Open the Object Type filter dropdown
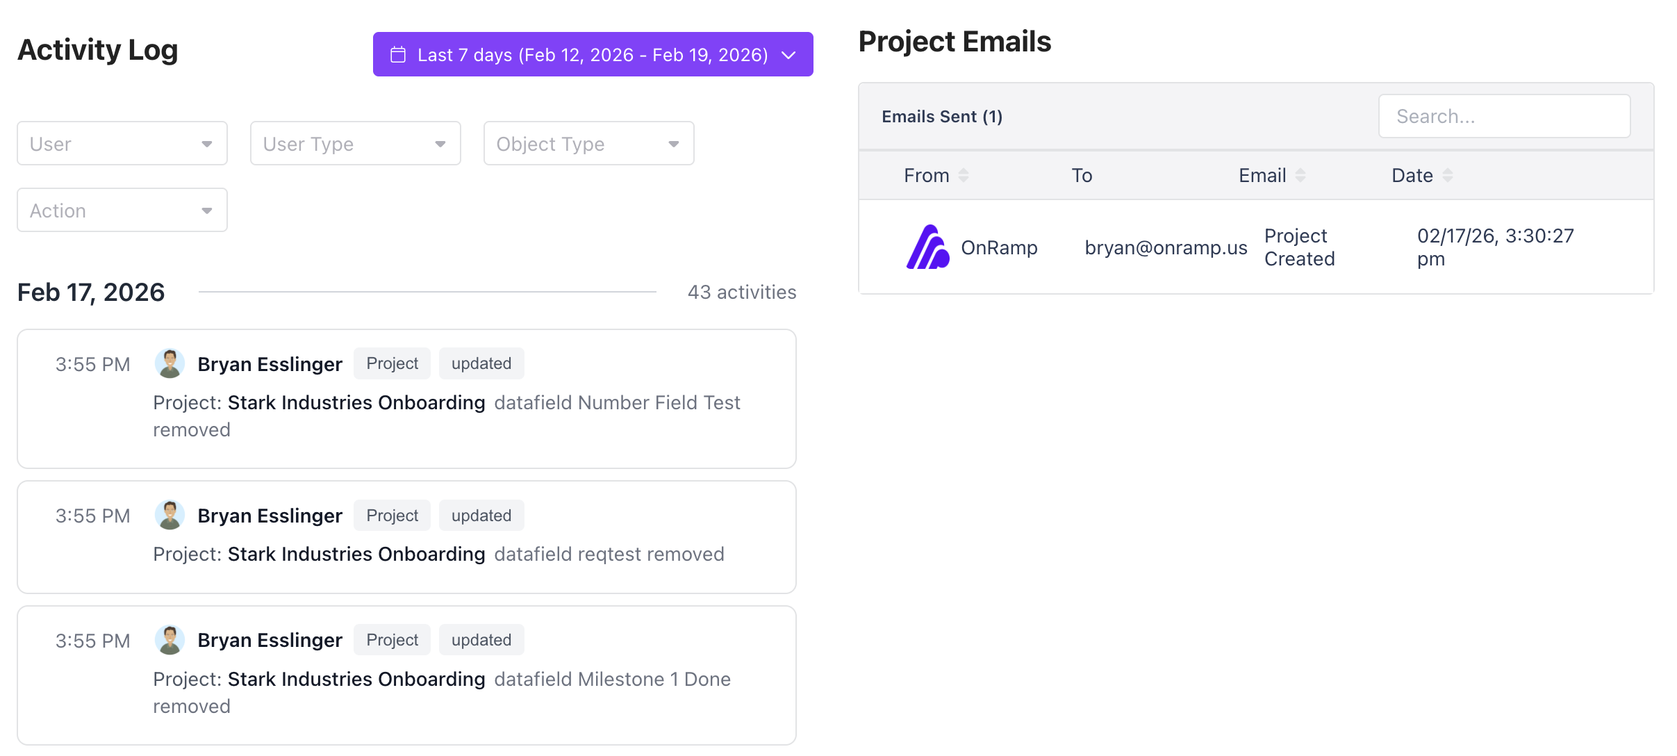 (x=588, y=143)
